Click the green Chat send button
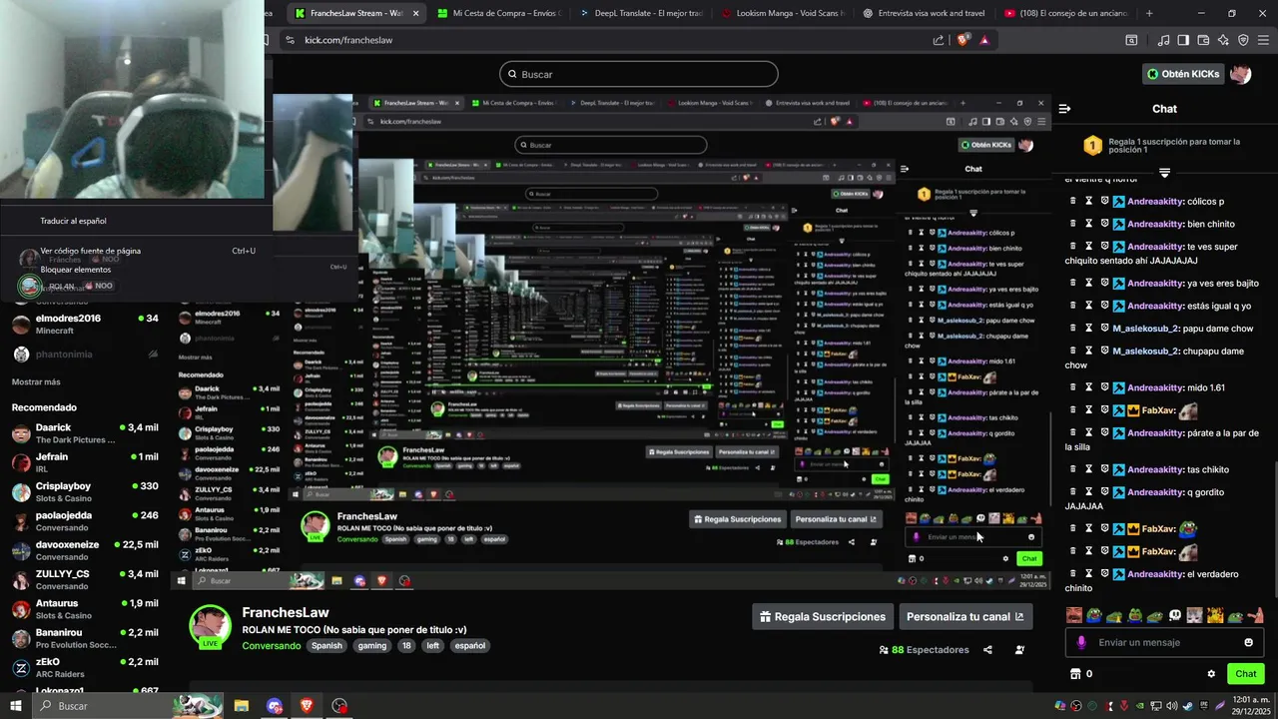Screen dimensions: 1278x719 pos(1245,674)
